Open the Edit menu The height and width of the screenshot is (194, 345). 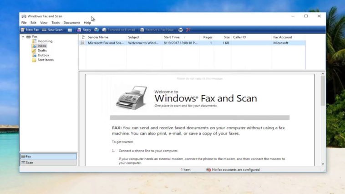[x=33, y=23]
